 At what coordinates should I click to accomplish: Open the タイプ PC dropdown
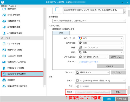click(100, 81)
